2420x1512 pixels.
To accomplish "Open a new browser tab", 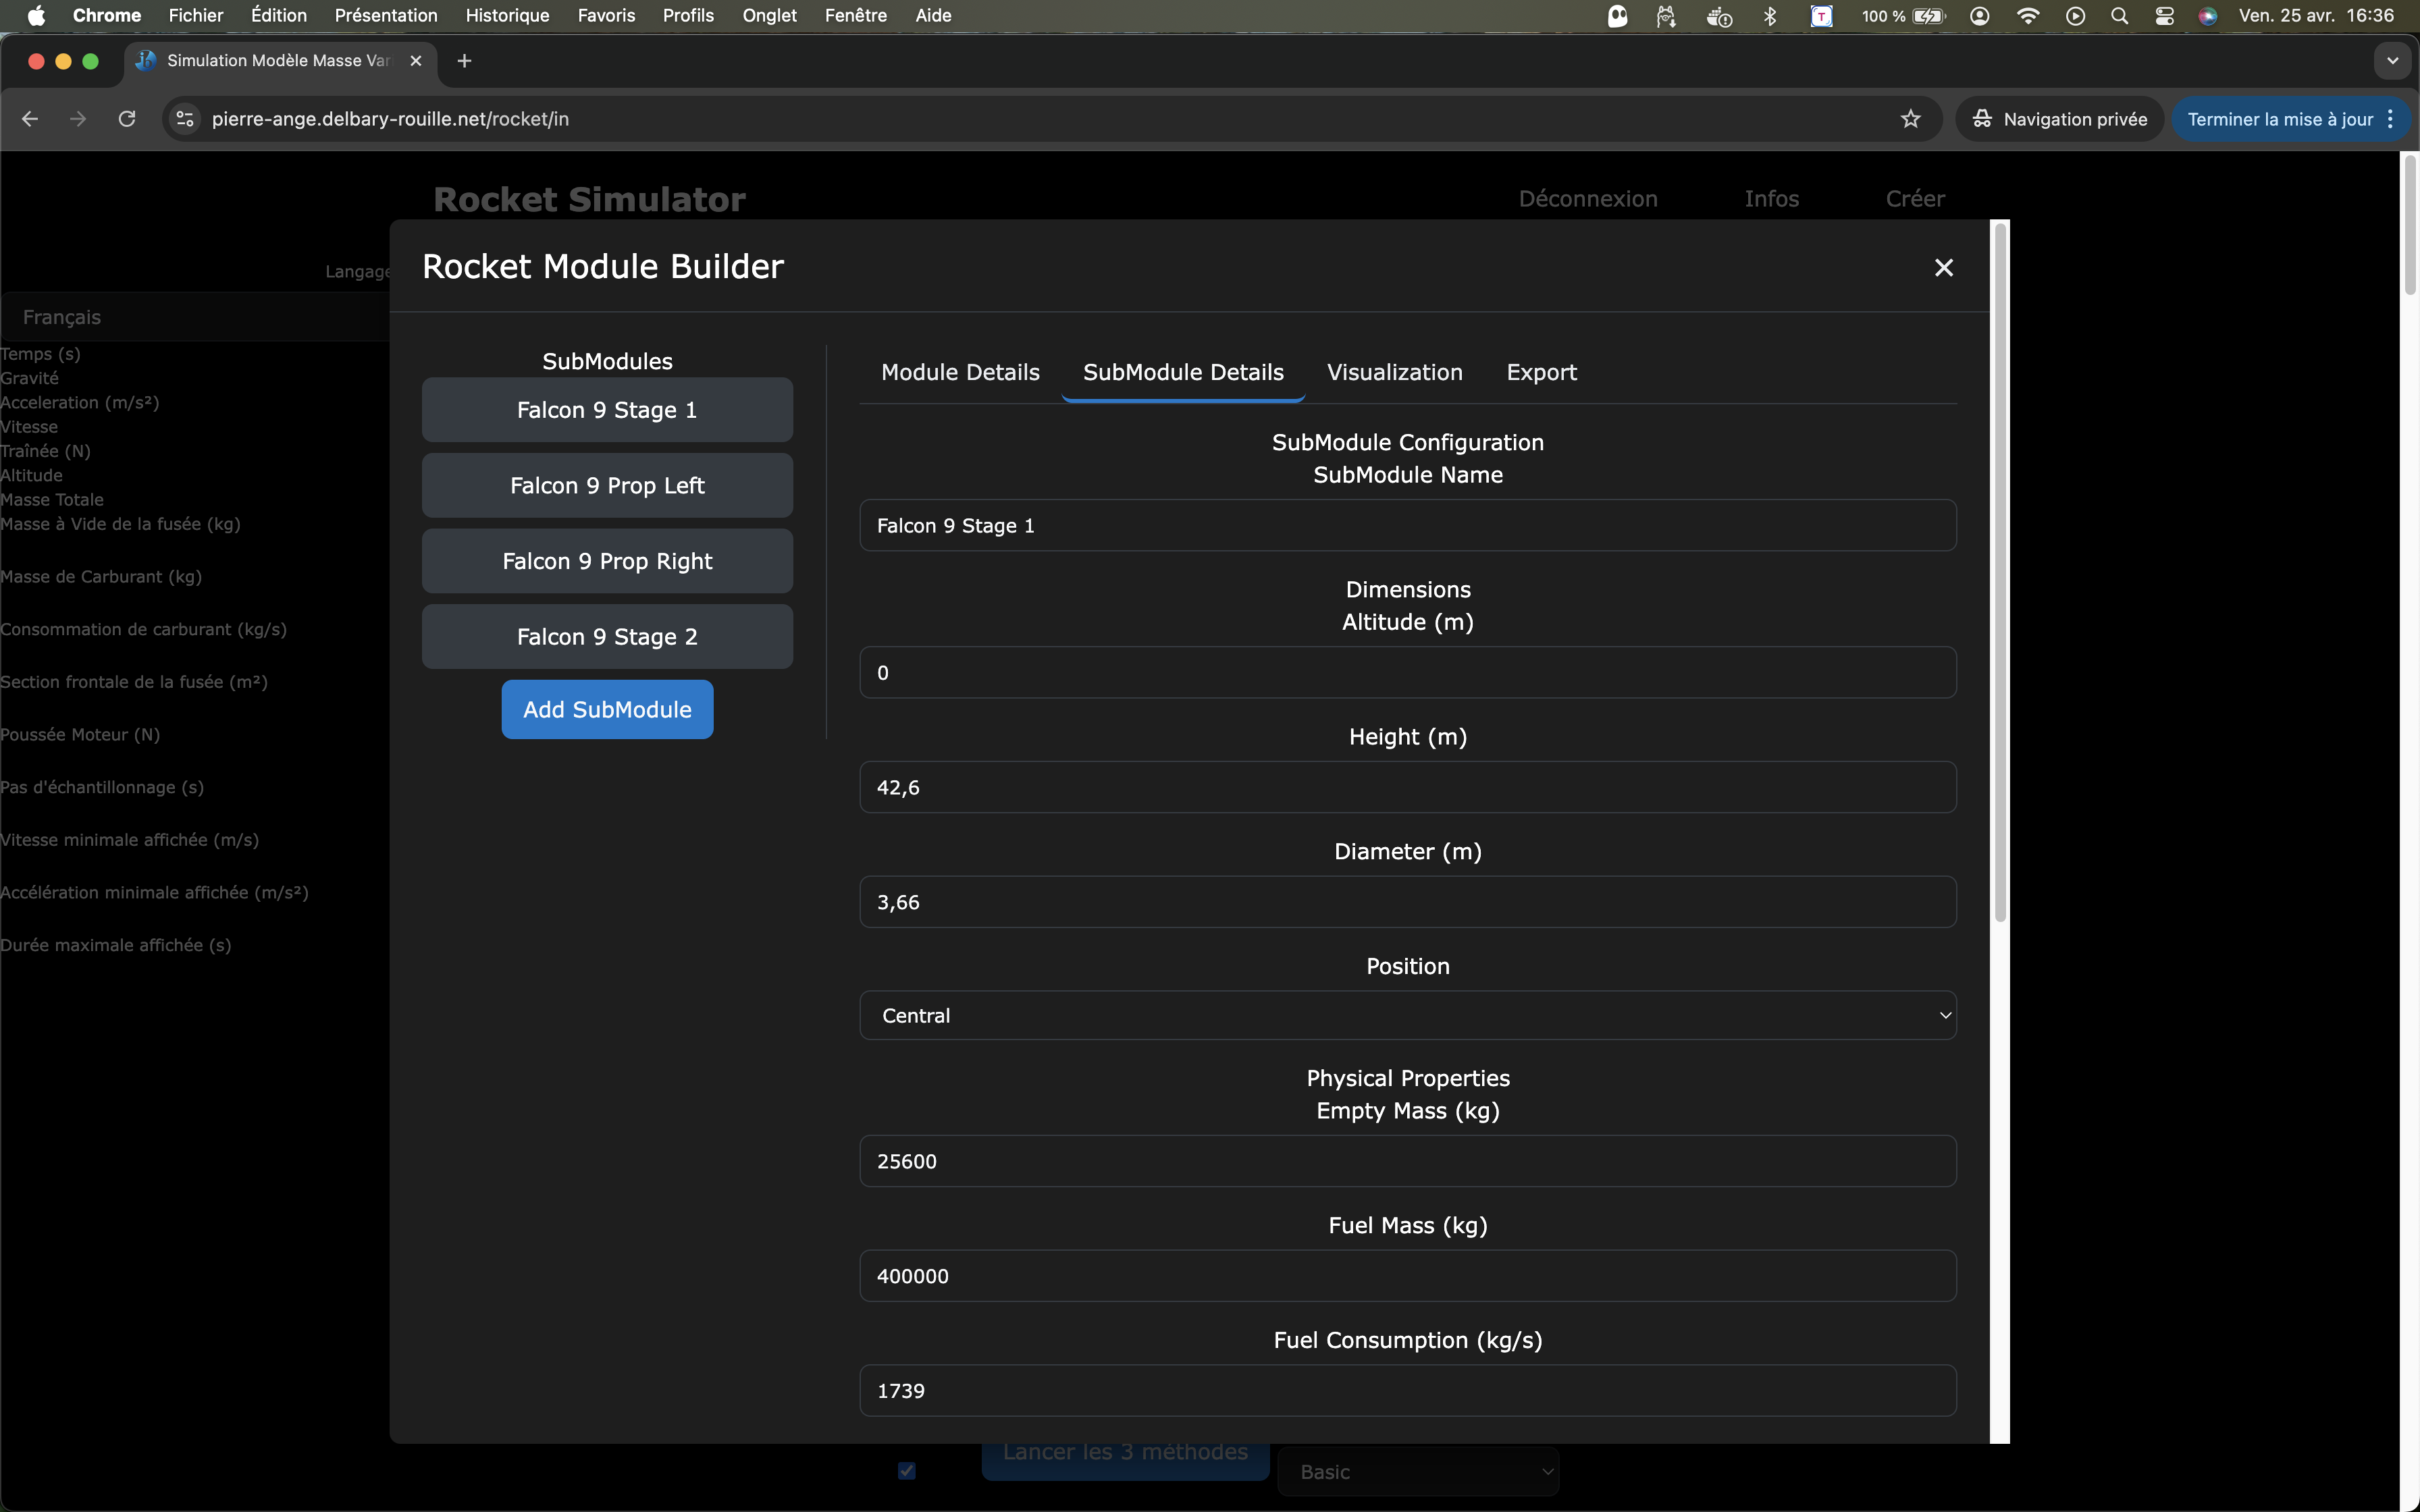I will point(464,61).
